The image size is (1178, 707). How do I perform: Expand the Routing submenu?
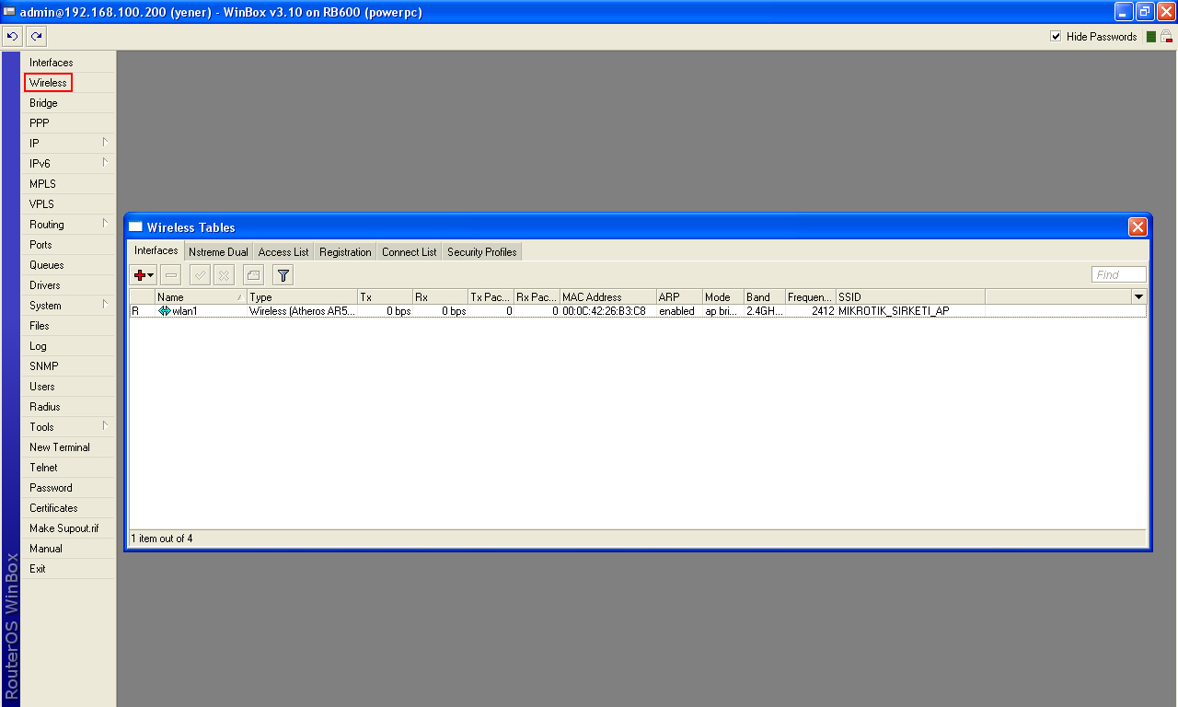click(105, 224)
